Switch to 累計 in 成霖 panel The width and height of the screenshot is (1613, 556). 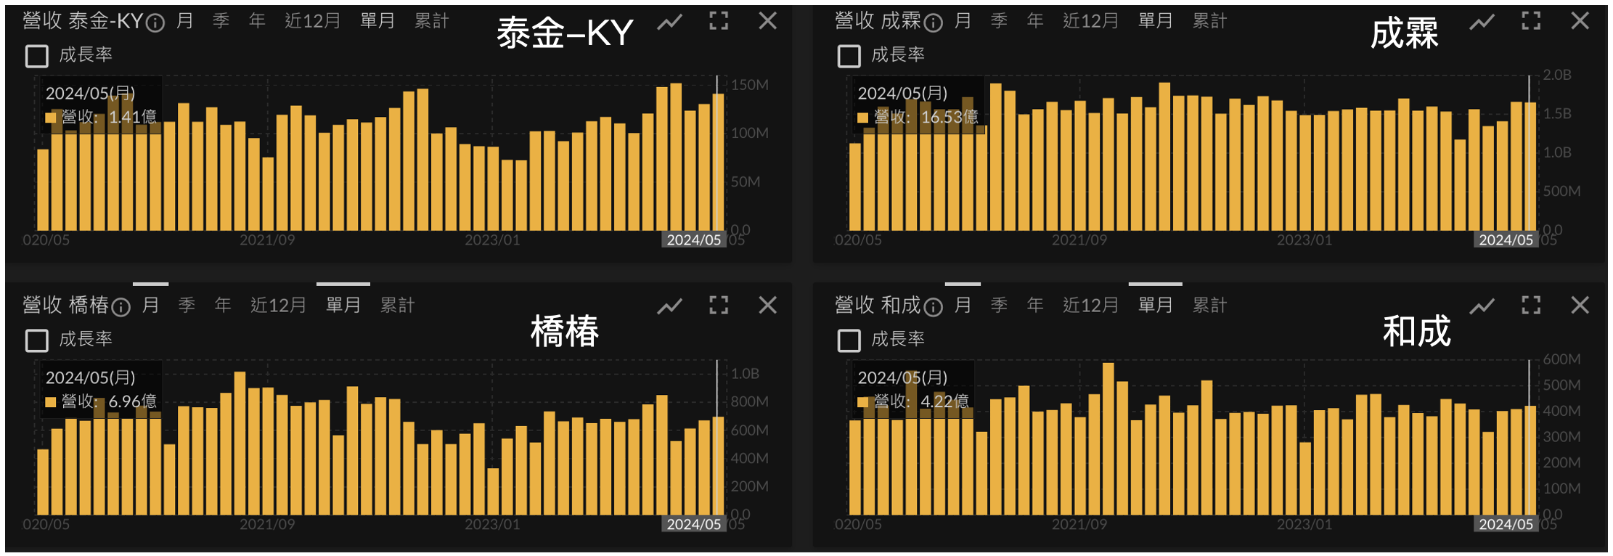pos(1210,21)
